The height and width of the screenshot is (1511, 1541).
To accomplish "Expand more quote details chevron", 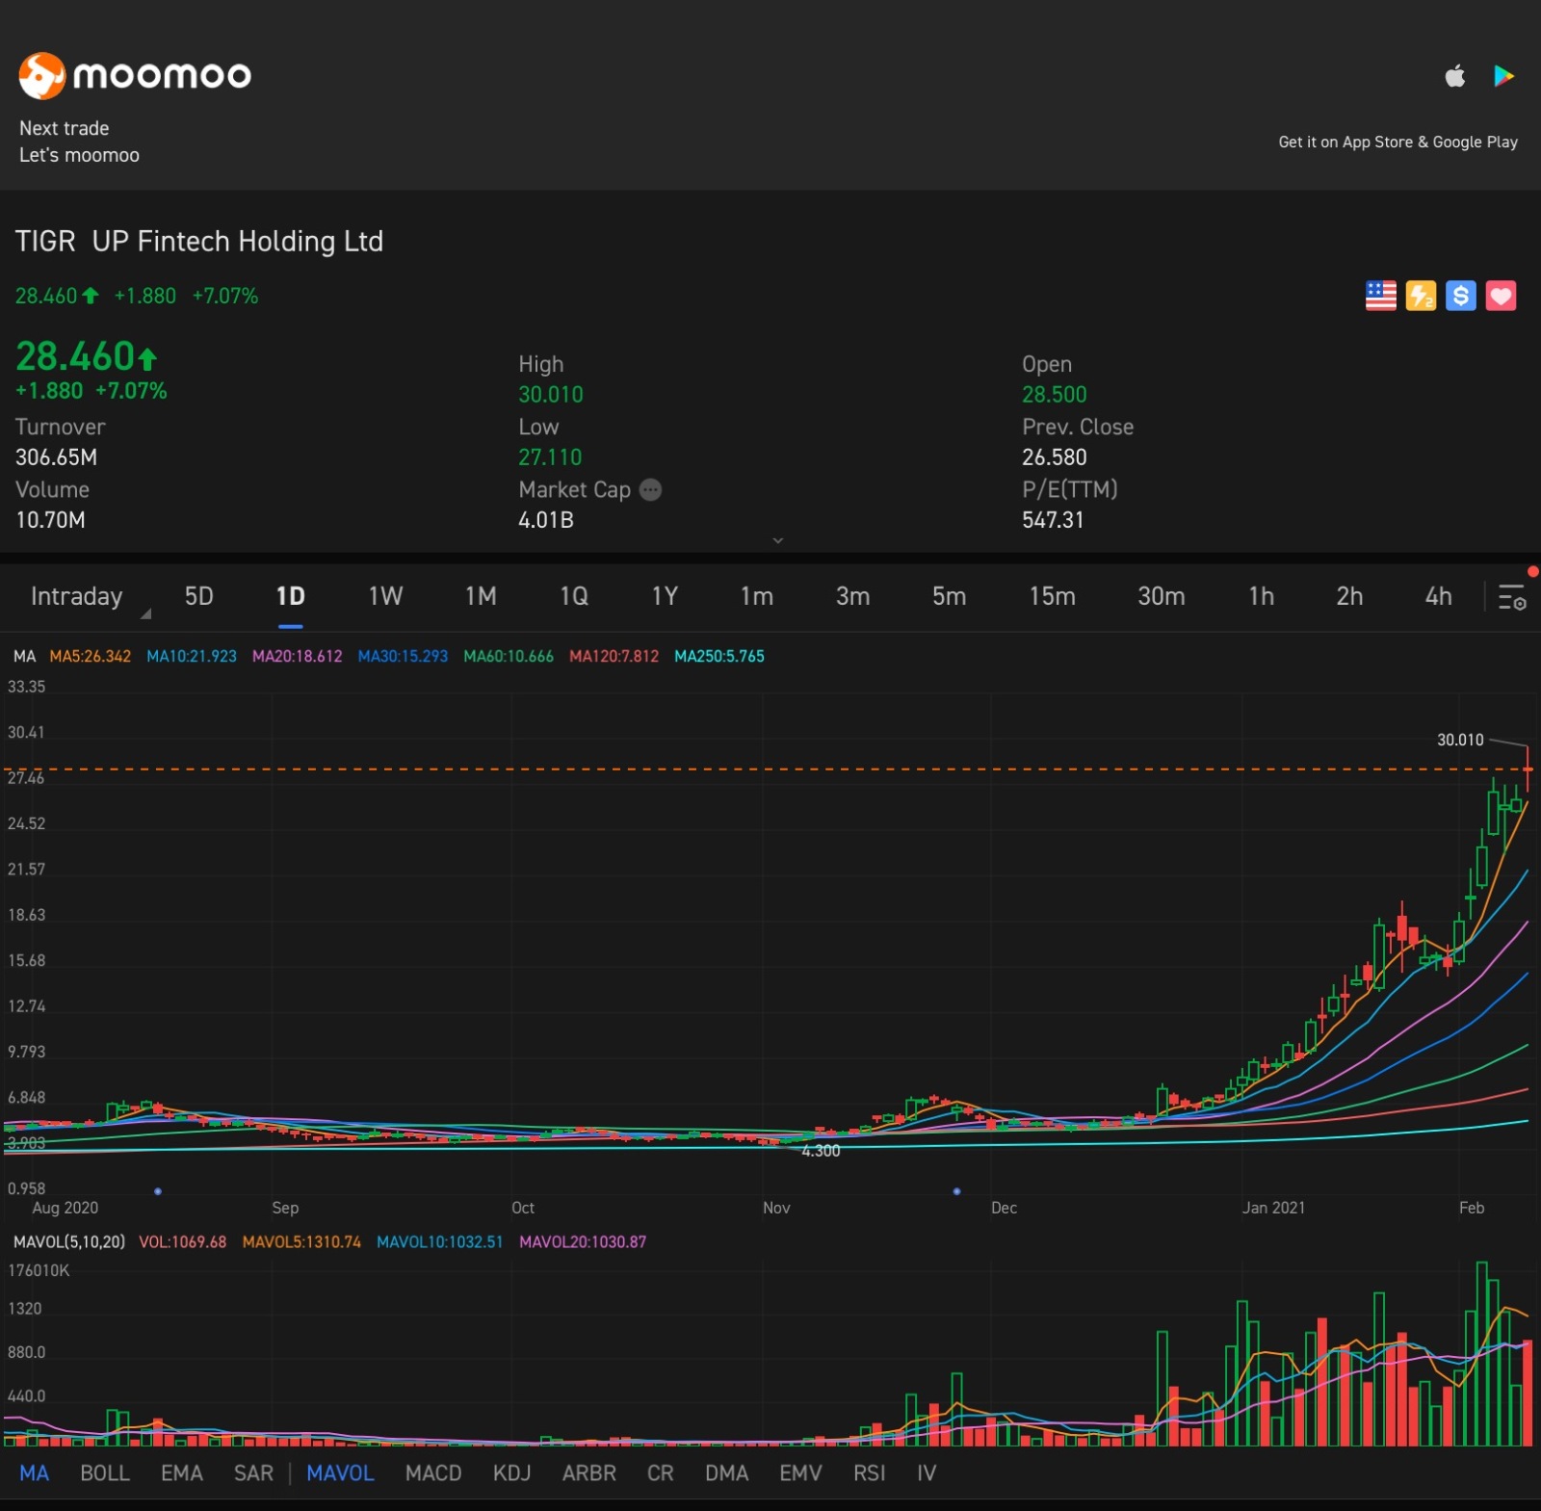I will tap(778, 541).
